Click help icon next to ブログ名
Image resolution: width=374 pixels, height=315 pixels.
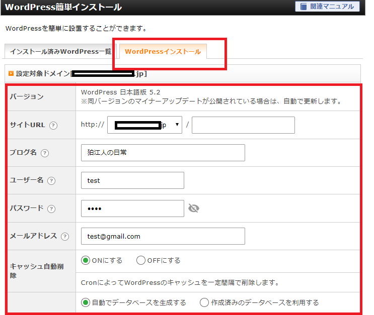(x=45, y=153)
